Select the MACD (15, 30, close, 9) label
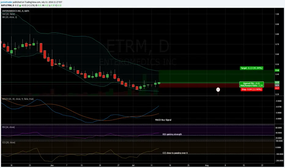 click(x=18, y=99)
